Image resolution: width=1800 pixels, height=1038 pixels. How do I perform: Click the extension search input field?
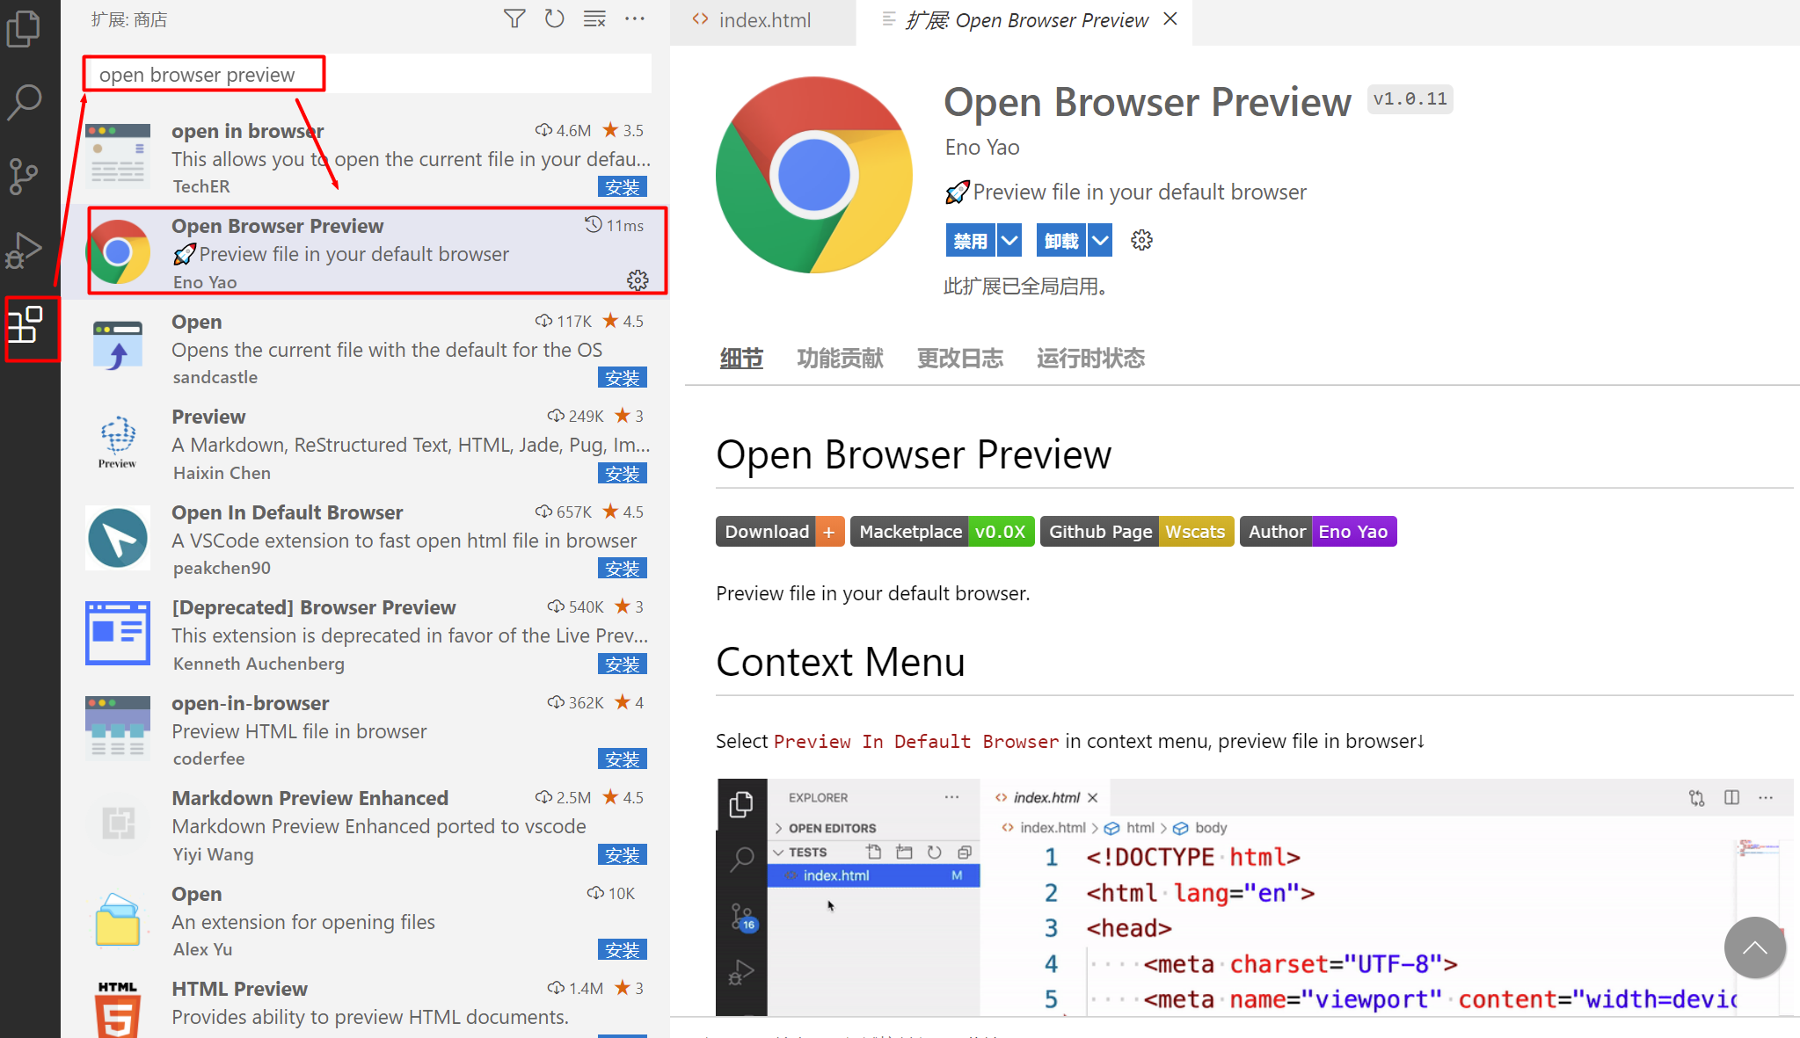click(369, 75)
